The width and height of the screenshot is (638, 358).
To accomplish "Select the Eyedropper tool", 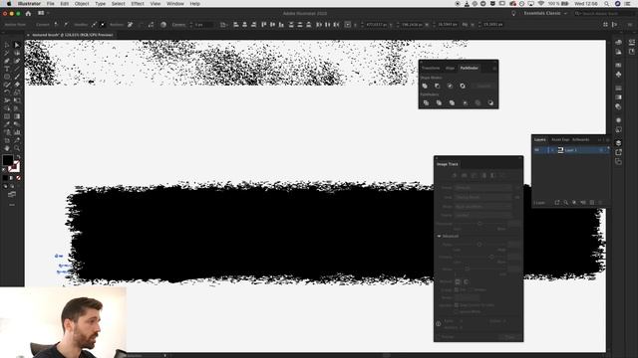I will click(x=7, y=124).
